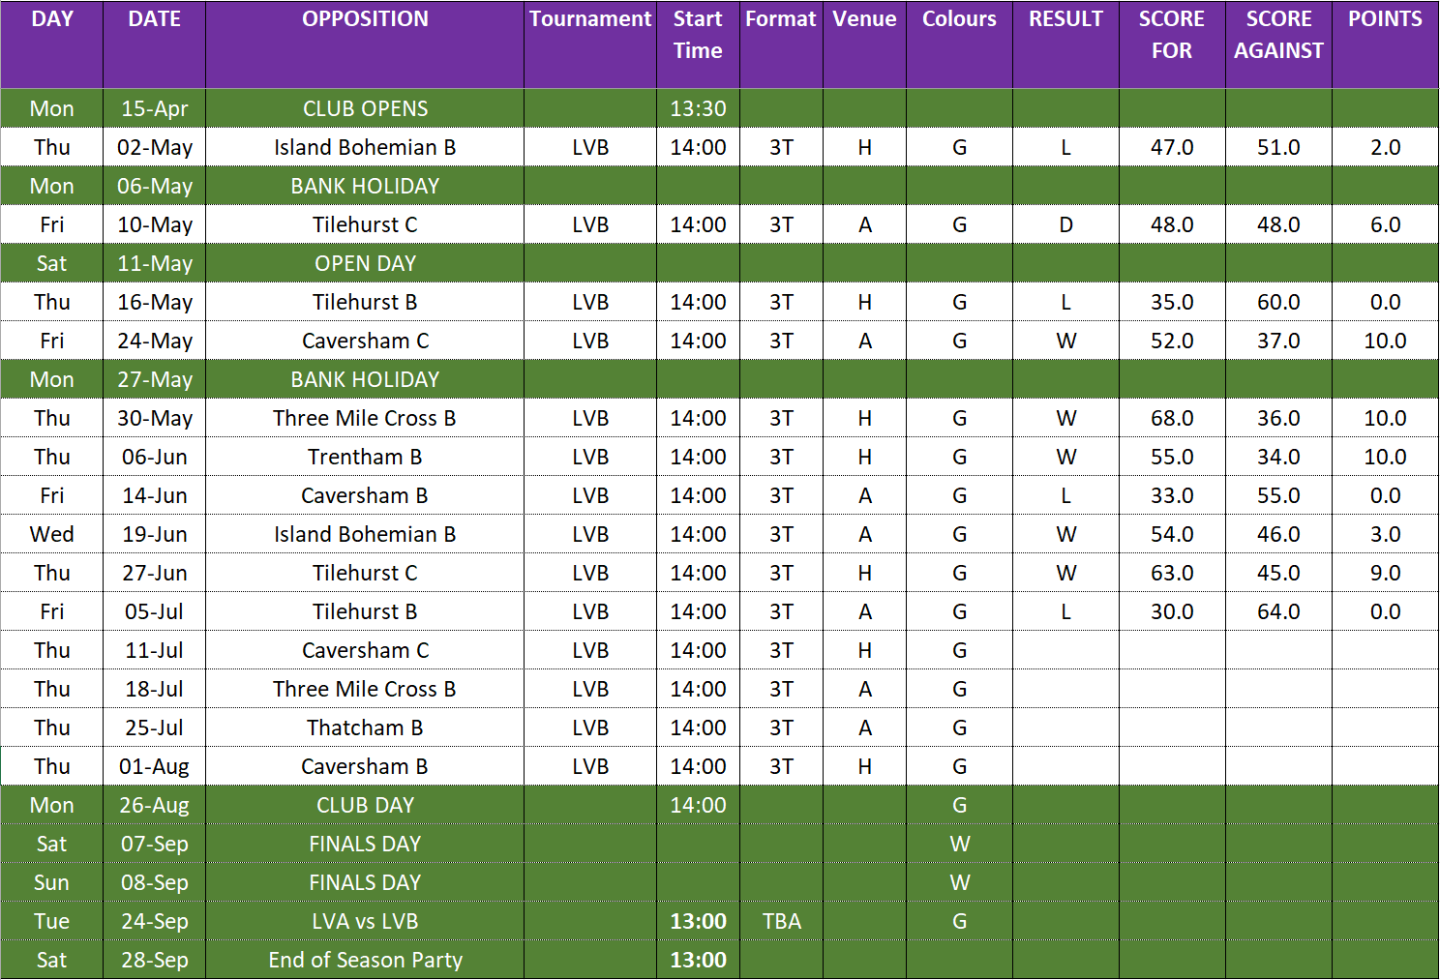The width and height of the screenshot is (1440, 980).
Task: Select the End of Season Party cell
Action: coord(365,960)
